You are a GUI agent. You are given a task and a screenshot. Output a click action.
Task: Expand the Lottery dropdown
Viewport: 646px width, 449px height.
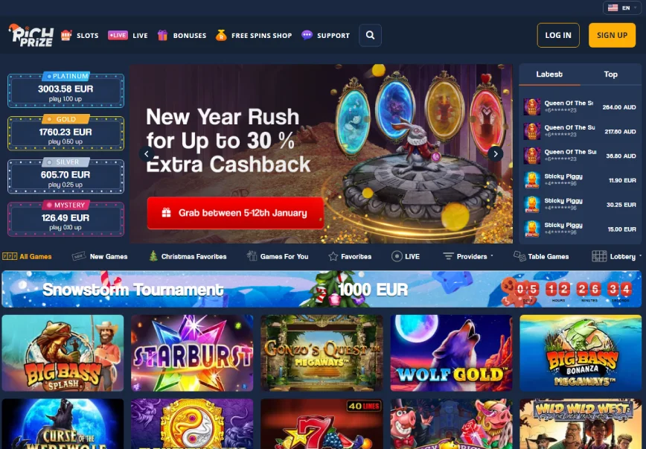(617, 256)
